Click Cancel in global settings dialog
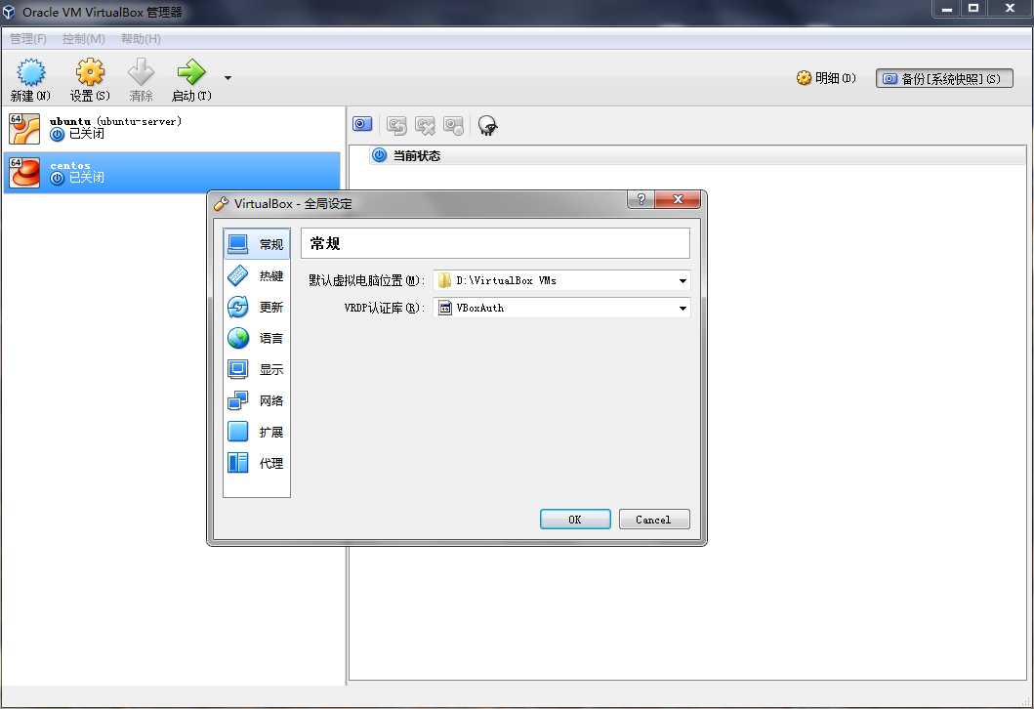Viewport: 1034px width, 709px height. (653, 519)
